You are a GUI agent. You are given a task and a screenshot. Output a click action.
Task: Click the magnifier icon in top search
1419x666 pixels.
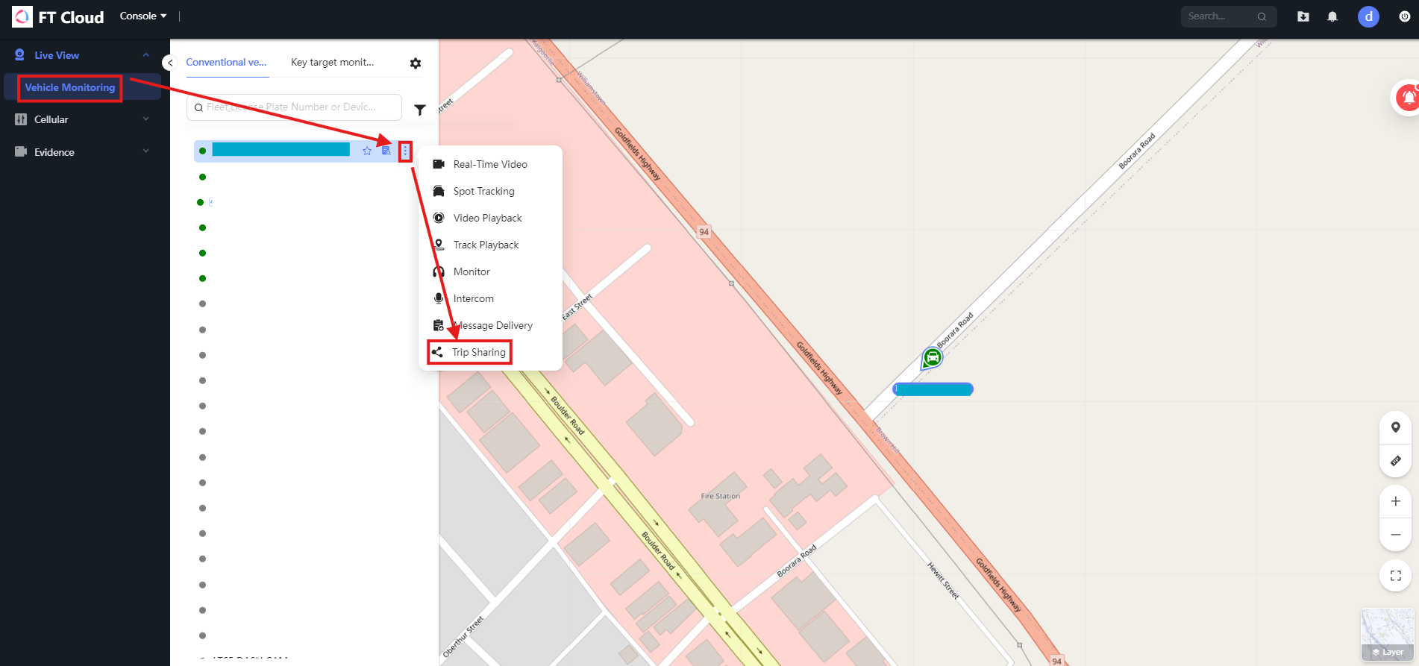(1262, 16)
